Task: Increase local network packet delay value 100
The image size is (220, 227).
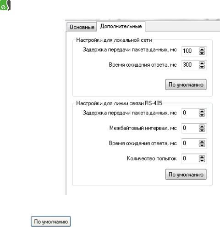Action: 202,49
